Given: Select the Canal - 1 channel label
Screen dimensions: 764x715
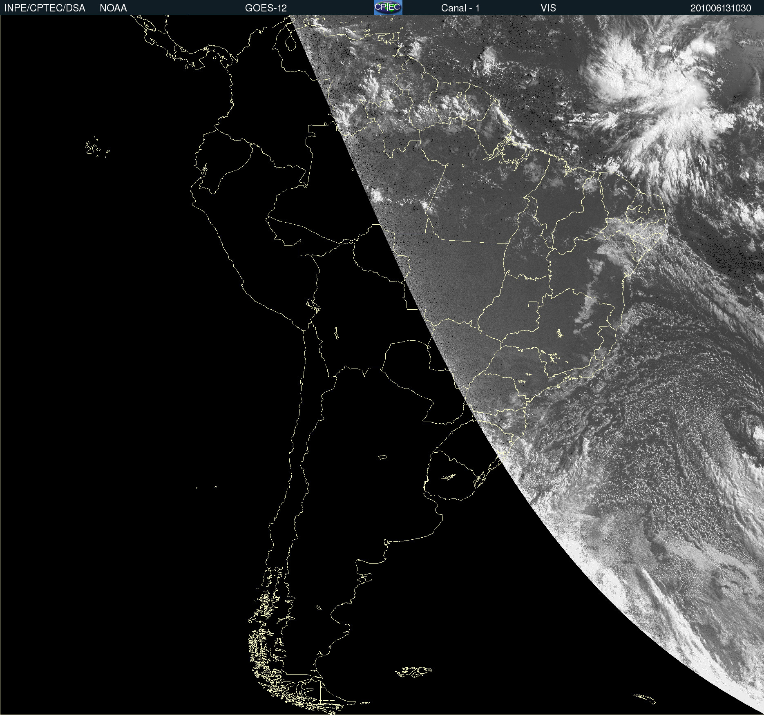Looking at the screenshot, I should tap(460, 8).
